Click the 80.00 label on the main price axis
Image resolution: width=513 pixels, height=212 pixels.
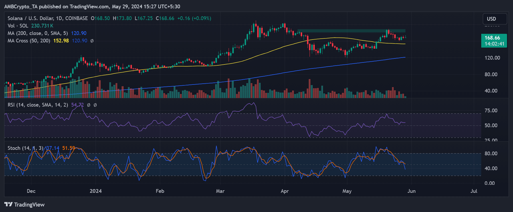(491, 74)
